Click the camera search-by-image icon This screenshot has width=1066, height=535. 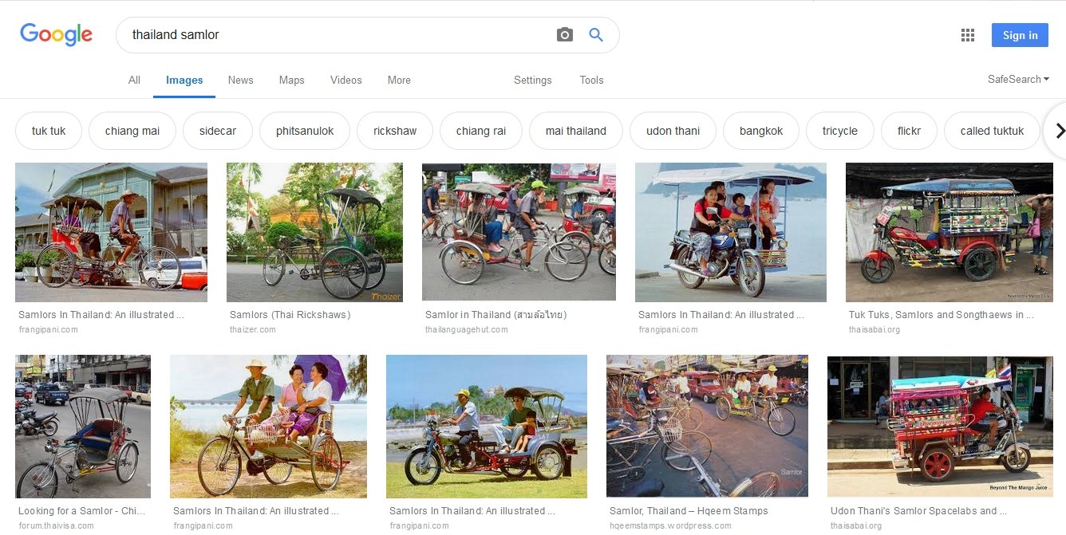tap(564, 35)
